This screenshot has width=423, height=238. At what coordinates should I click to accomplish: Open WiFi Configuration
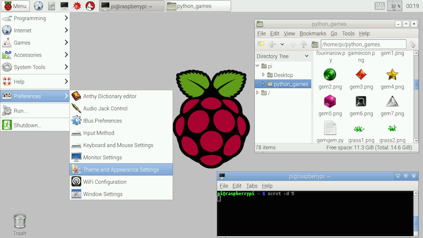point(121,182)
